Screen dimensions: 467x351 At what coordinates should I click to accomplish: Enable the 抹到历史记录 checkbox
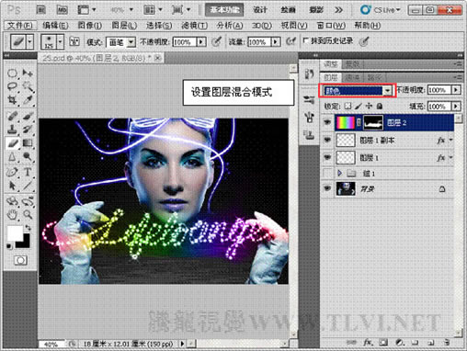[x=306, y=40]
